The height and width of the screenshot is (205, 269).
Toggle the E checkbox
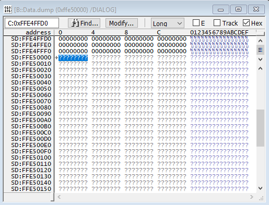[x=196, y=23]
